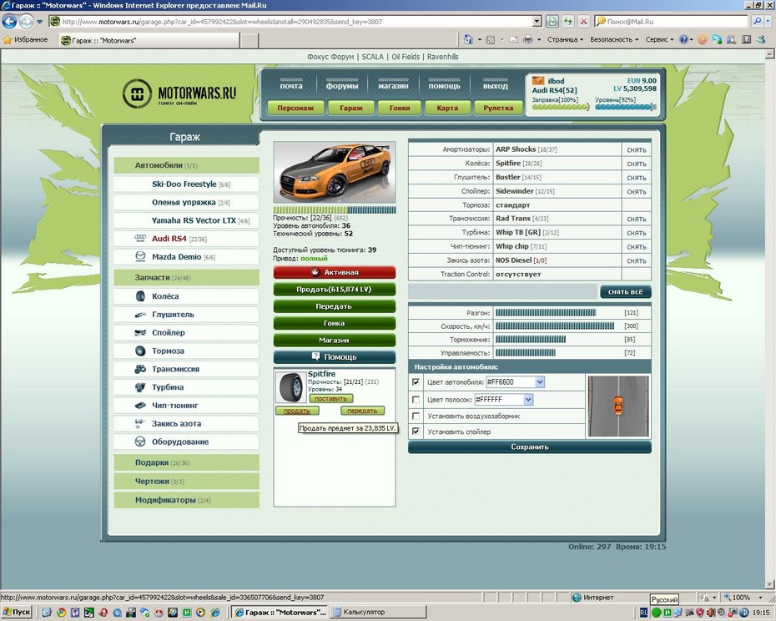The height and width of the screenshot is (621, 776).
Task: Remove the ARP Shocks with снять
Action: pos(637,149)
